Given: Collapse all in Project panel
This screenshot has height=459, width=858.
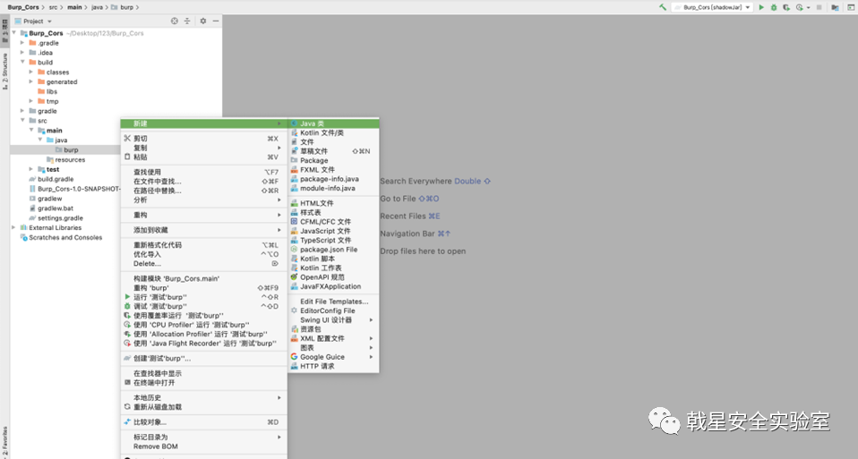Looking at the screenshot, I should pos(187,21).
